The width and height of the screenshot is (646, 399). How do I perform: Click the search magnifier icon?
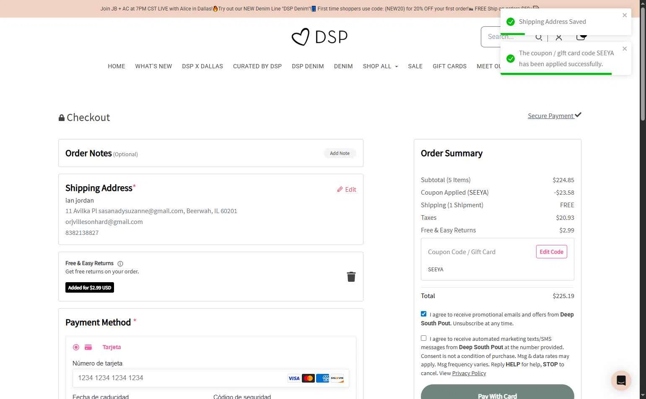[539, 37]
